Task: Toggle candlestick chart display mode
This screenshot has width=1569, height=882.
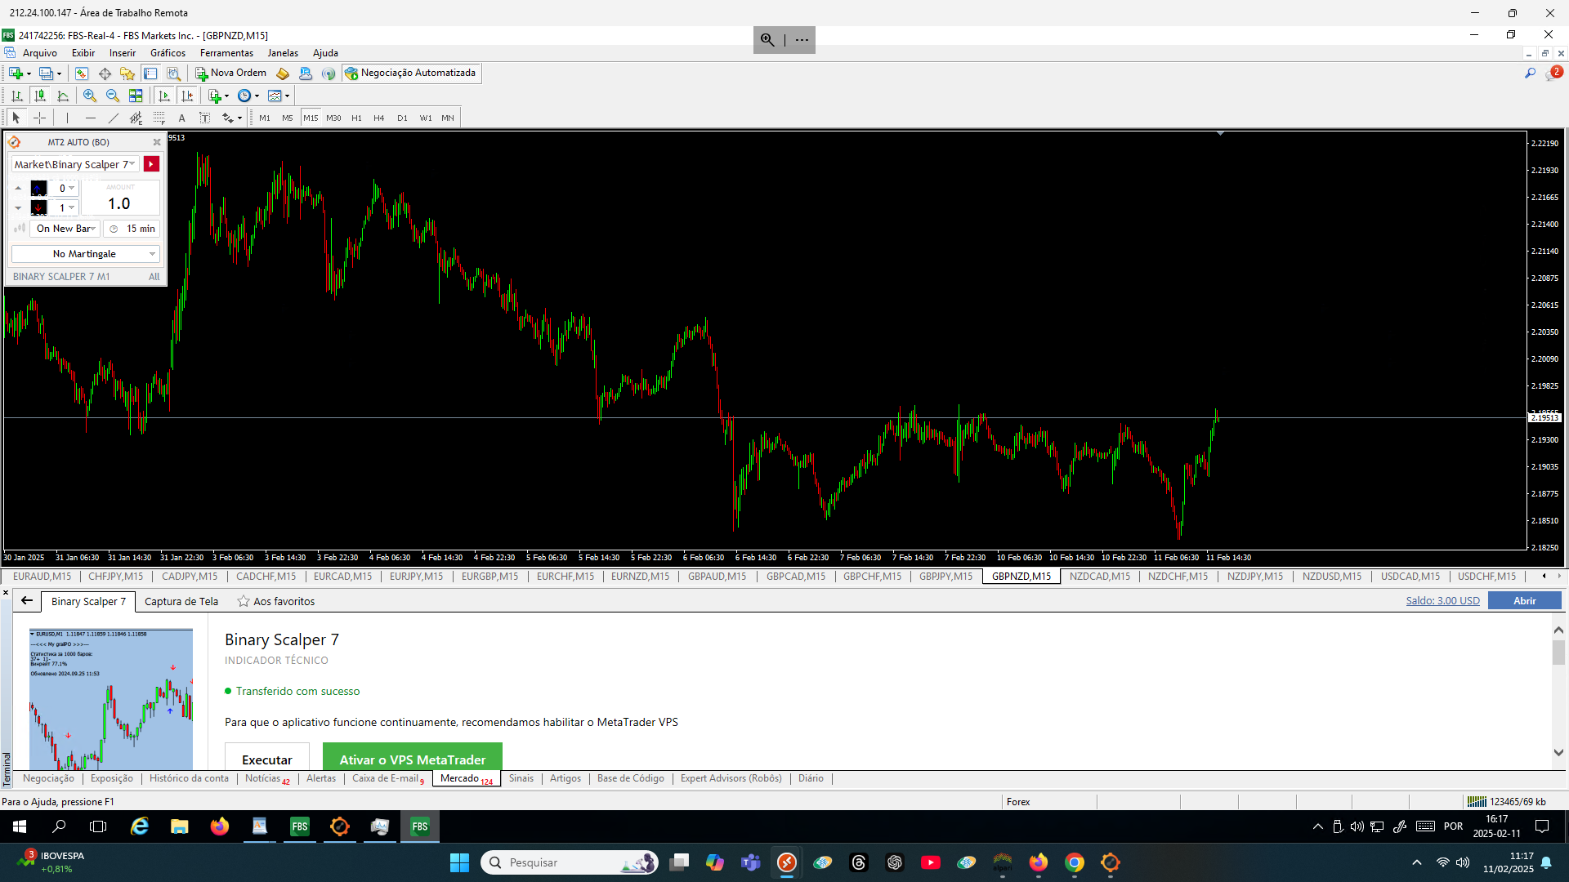Action: [39, 96]
